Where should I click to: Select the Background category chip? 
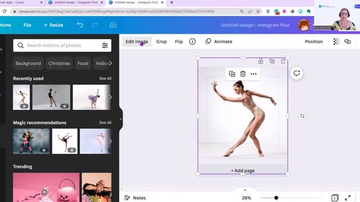pos(28,63)
